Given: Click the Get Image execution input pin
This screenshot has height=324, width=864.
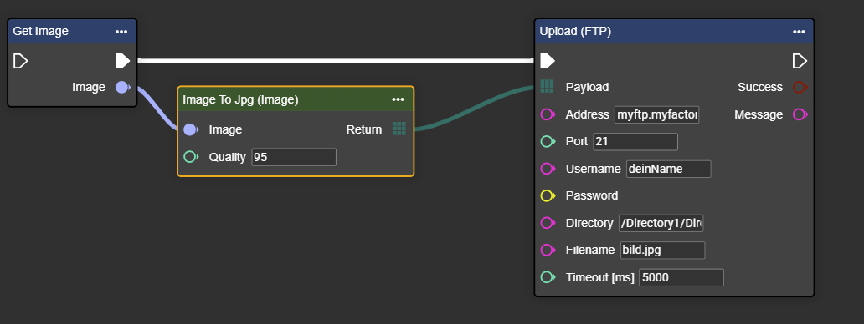Looking at the screenshot, I should pyautogui.click(x=20, y=60).
